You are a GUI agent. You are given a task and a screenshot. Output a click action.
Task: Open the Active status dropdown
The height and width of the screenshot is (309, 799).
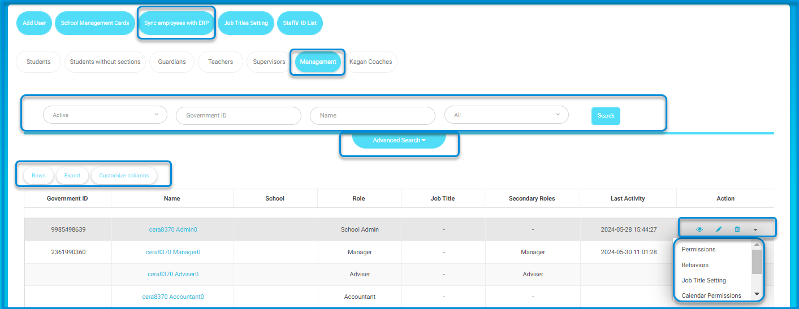pos(105,115)
